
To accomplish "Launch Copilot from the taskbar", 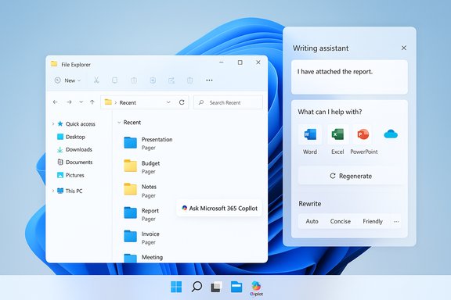I will [256, 288].
